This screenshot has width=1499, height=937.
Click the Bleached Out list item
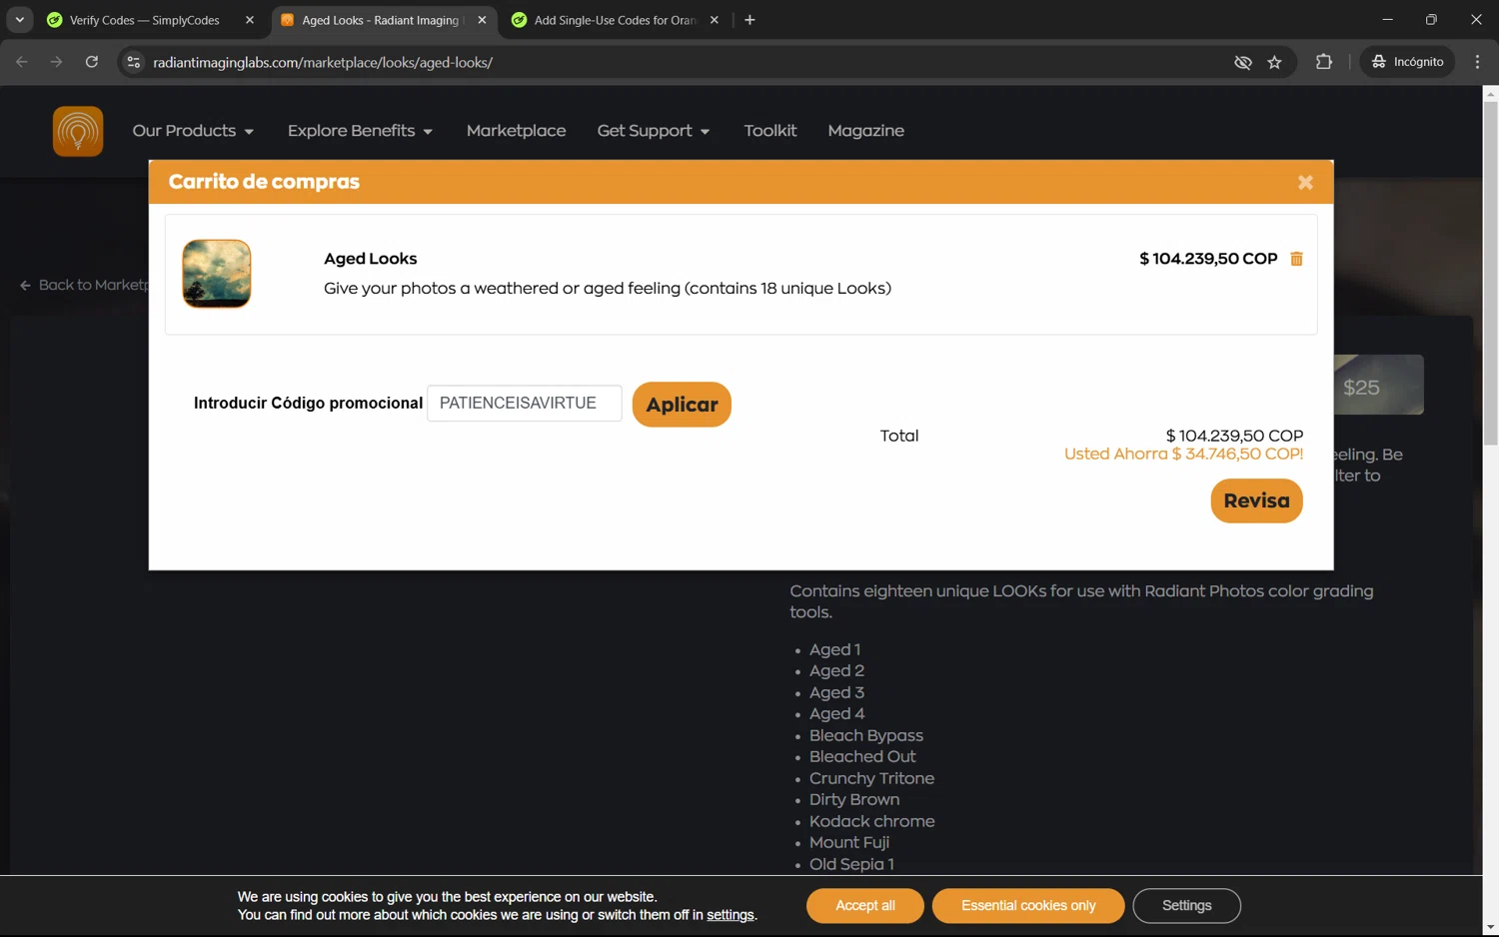[862, 756]
